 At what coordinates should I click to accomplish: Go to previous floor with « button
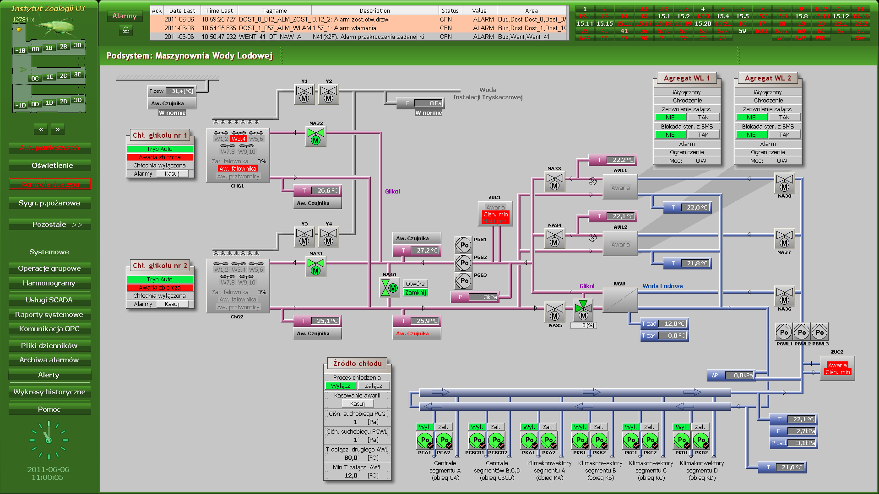click(x=41, y=129)
